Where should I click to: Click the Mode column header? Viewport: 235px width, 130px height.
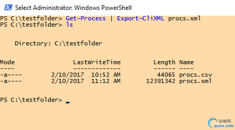(x=7, y=62)
